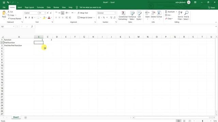218x122 pixels.
Task: Open the Fill dropdown
Action: (x=168, y=15)
